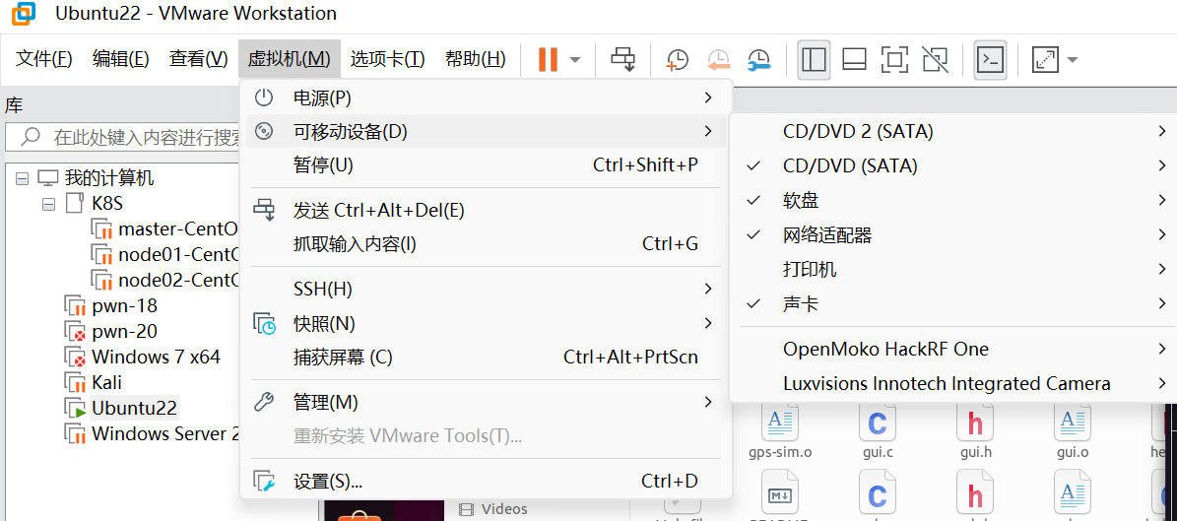Close the 虚拟机(M) menu in the menu bar
Viewport: 1177px width, 521px height.
tap(289, 58)
